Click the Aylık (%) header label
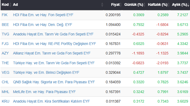Image resolution: width=190 pixels, height=106 pixels. (x=179, y=4)
